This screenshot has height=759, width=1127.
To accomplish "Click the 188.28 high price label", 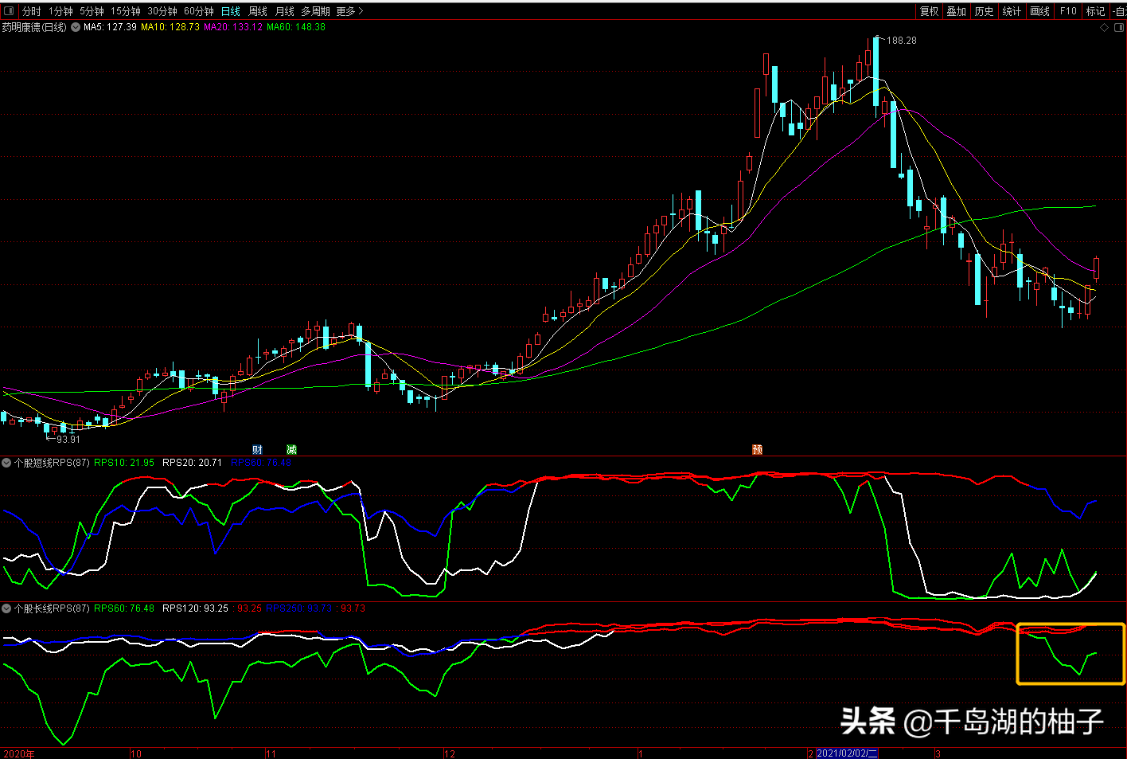I will (902, 41).
